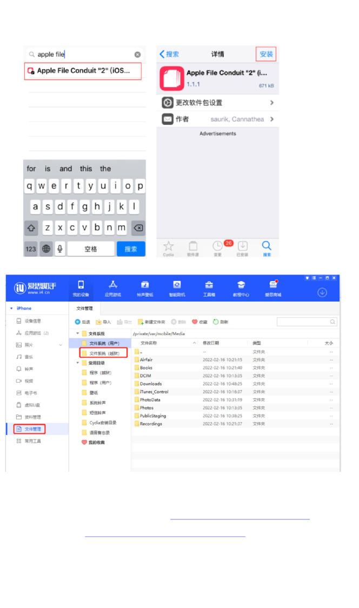The height and width of the screenshot is (608, 359).
Task: Select the DCIM folder row
Action: [x=235, y=376]
